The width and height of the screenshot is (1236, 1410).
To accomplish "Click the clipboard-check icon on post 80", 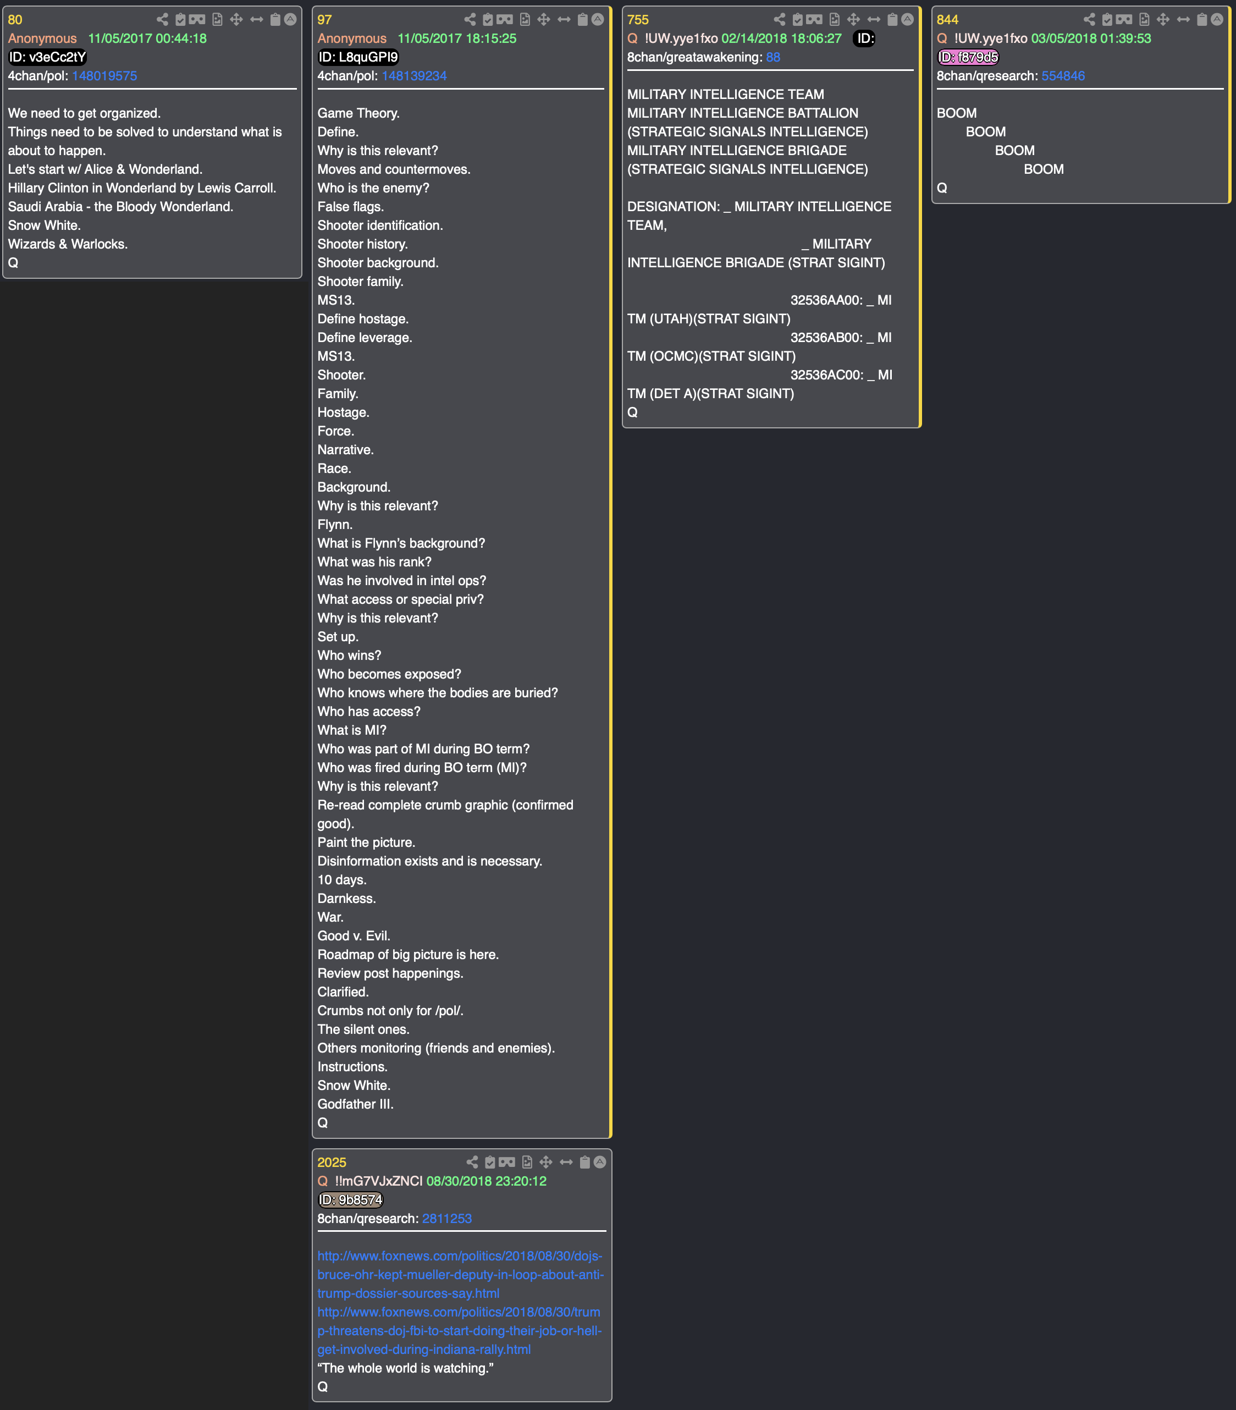I will (x=180, y=19).
